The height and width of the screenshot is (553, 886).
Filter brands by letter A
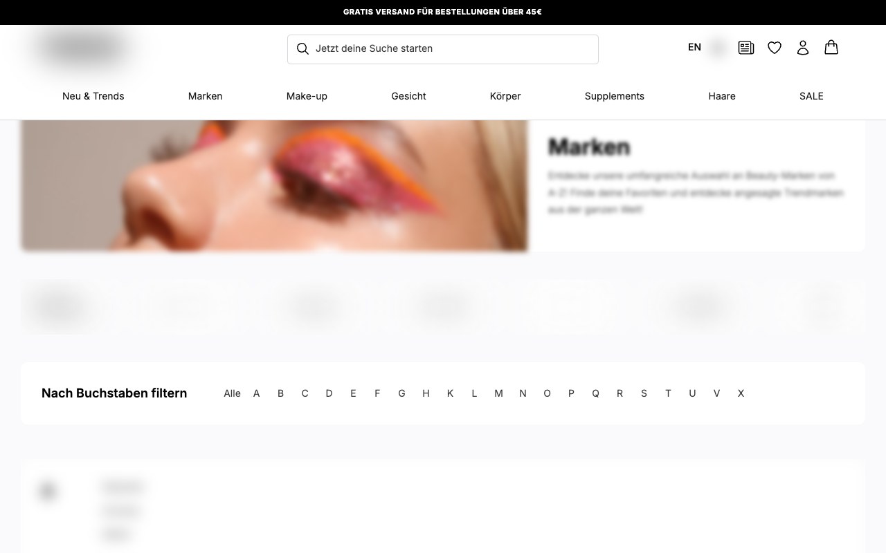pos(256,393)
